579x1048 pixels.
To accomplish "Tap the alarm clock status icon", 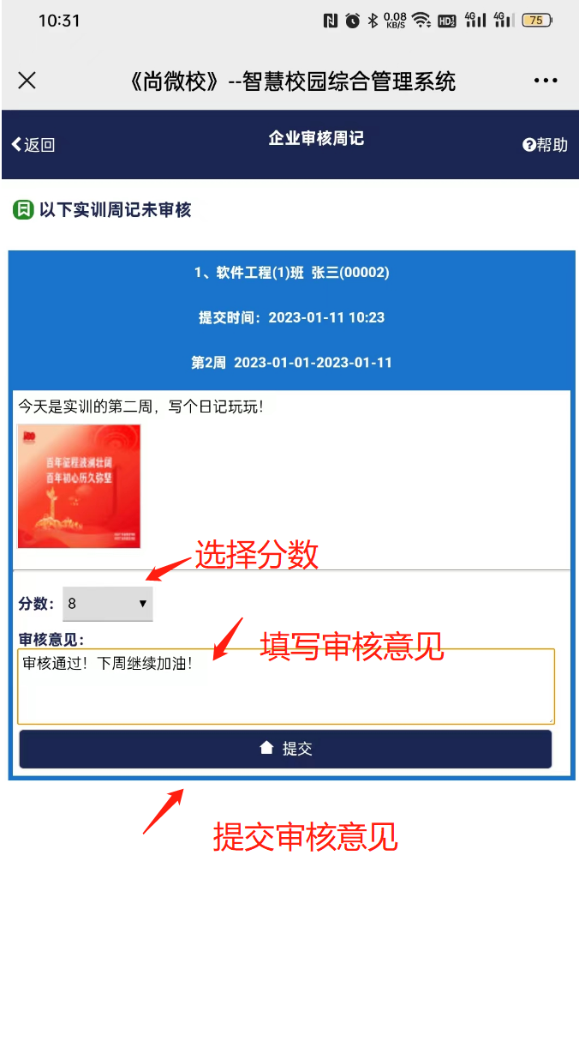I will pos(352,21).
